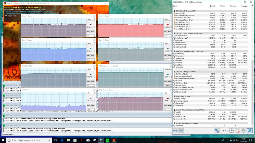
Task: Click Fit y in GPU Thermal Diode graph
Action: tap(165, 106)
